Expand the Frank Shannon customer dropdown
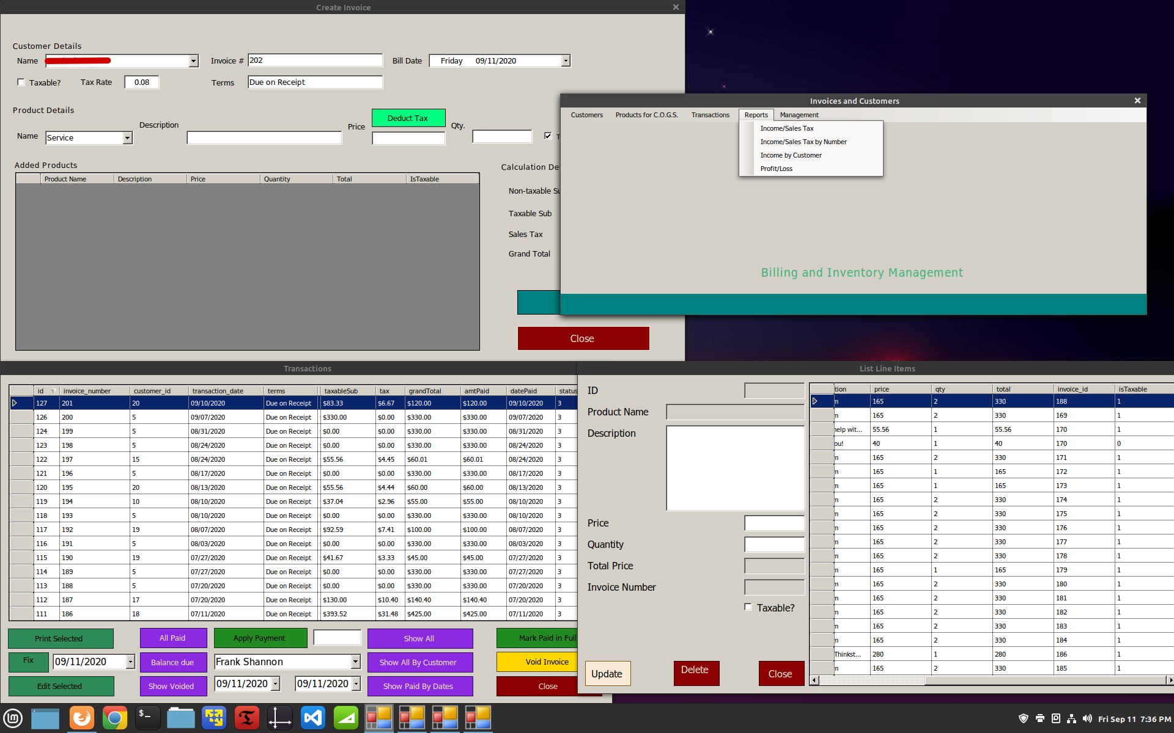Screen dimensions: 1174x733 click(x=355, y=662)
